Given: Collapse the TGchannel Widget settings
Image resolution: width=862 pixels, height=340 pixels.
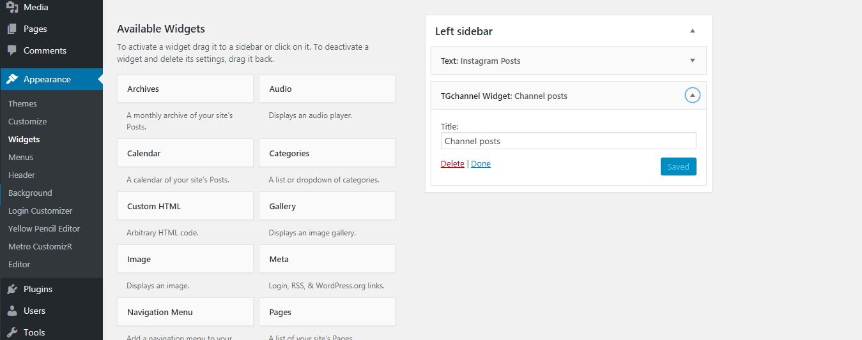Looking at the screenshot, I should click(692, 96).
